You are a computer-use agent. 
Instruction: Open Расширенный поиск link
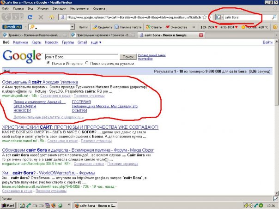[x=152, y=55]
